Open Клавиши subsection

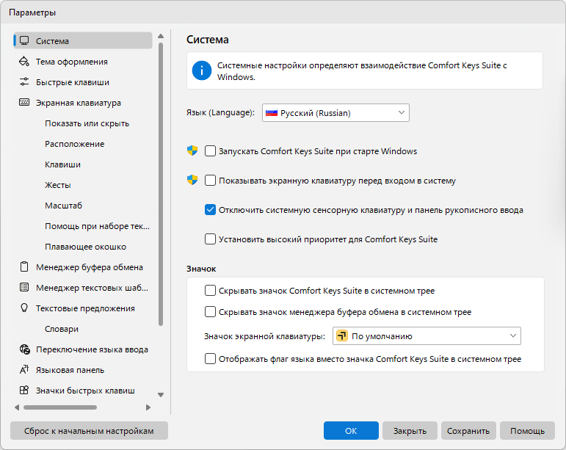pyautogui.click(x=62, y=164)
